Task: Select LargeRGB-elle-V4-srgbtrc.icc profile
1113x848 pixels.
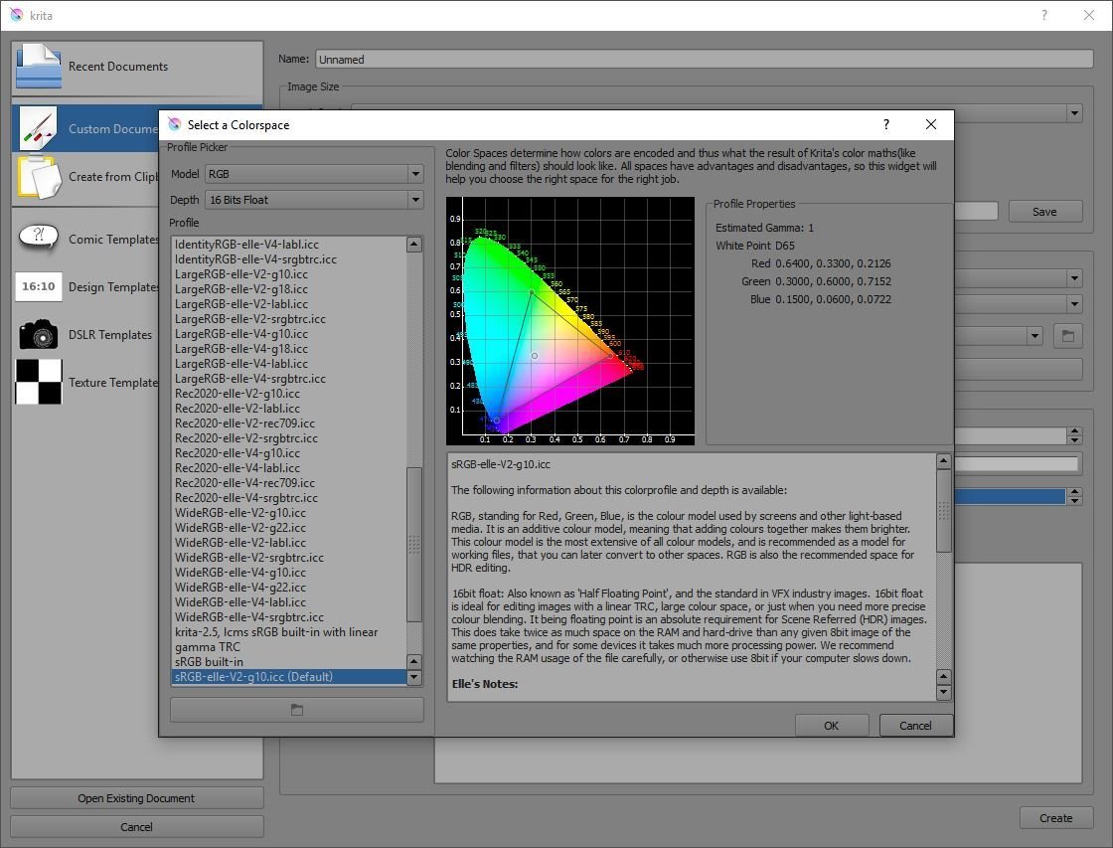Action: pyautogui.click(x=289, y=379)
